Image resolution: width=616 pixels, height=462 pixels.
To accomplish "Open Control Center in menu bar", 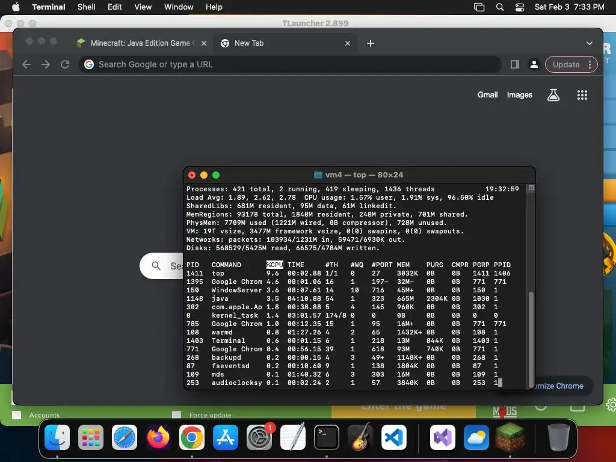I will click(520, 7).
